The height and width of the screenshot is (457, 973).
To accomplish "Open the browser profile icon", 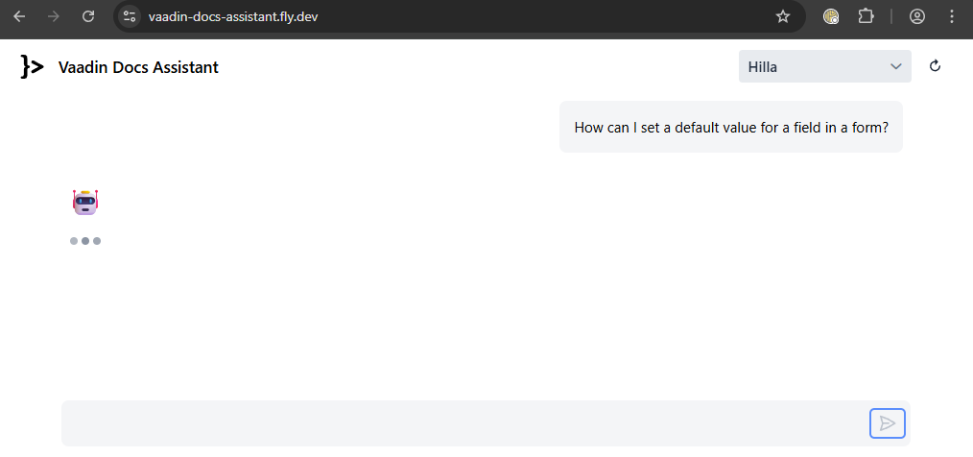I will (x=917, y=16).
